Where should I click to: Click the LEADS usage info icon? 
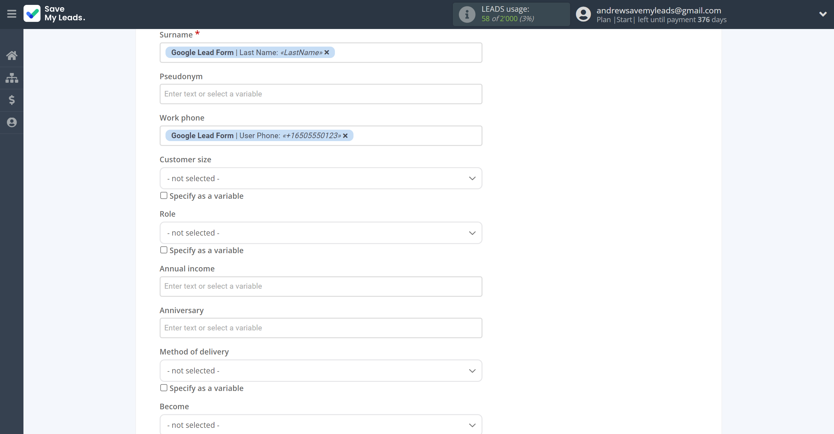467,14
